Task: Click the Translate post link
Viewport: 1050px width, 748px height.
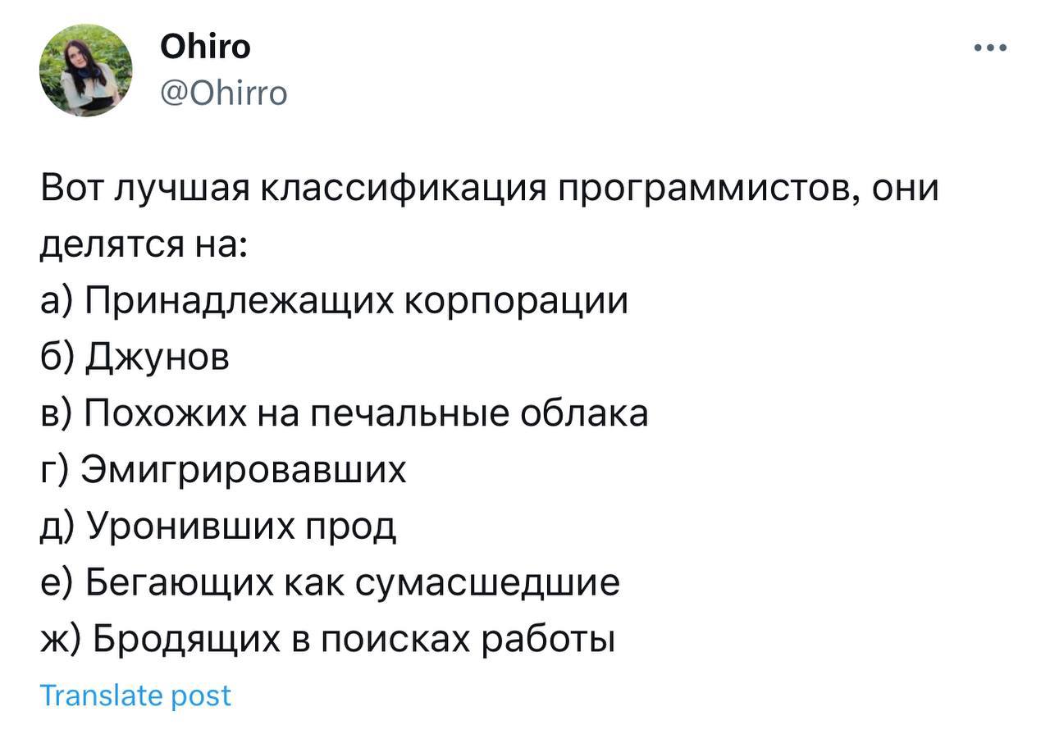Action: (x=135, y=696)
